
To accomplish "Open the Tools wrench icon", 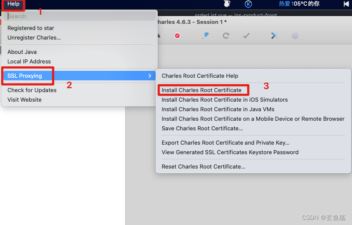I will click(274, 36).
